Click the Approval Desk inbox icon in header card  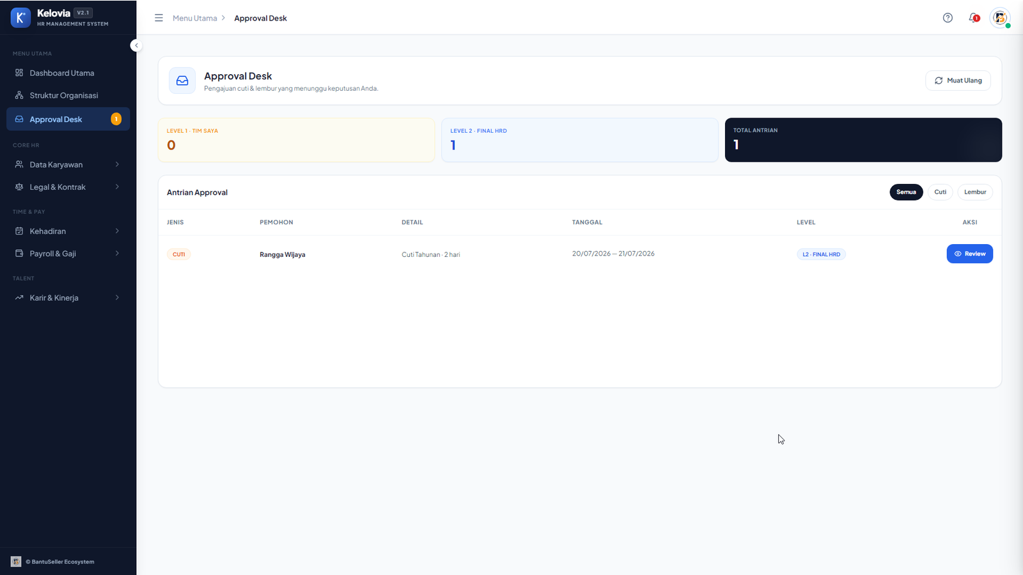coord(182,81)
